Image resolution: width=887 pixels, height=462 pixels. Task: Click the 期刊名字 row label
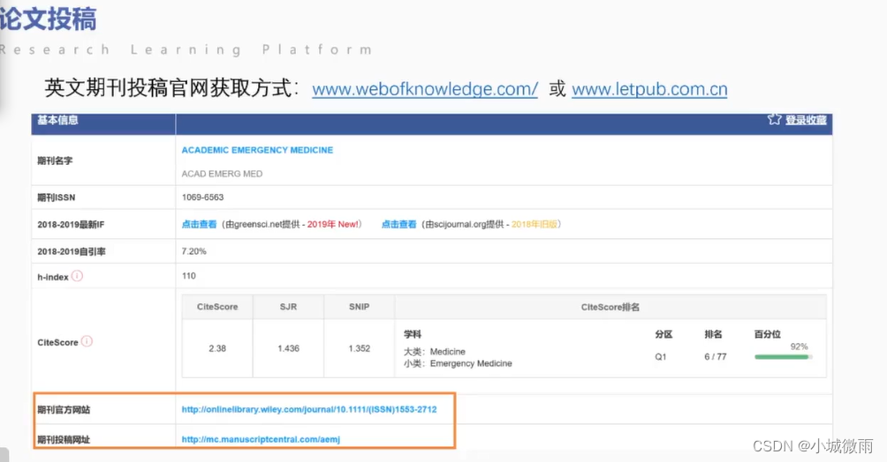[x=55, y=161]
